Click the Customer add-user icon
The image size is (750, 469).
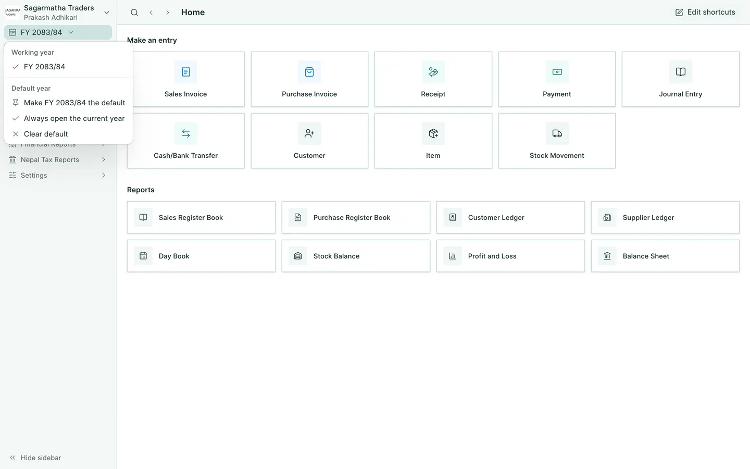(309, 133)
